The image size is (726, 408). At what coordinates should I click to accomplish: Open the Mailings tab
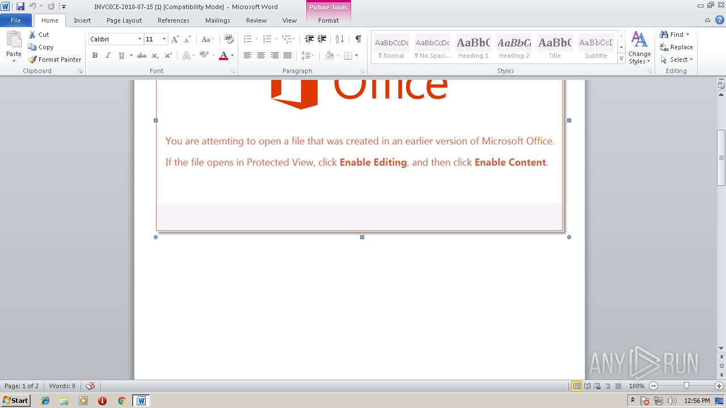218,20
